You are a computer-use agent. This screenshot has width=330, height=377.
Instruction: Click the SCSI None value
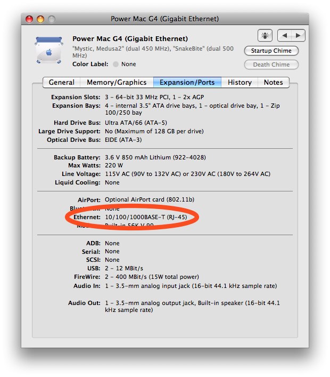coord(112,260)
